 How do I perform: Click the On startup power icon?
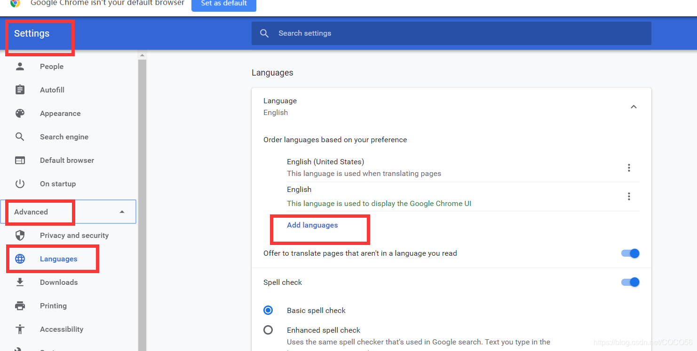[20, 183]
